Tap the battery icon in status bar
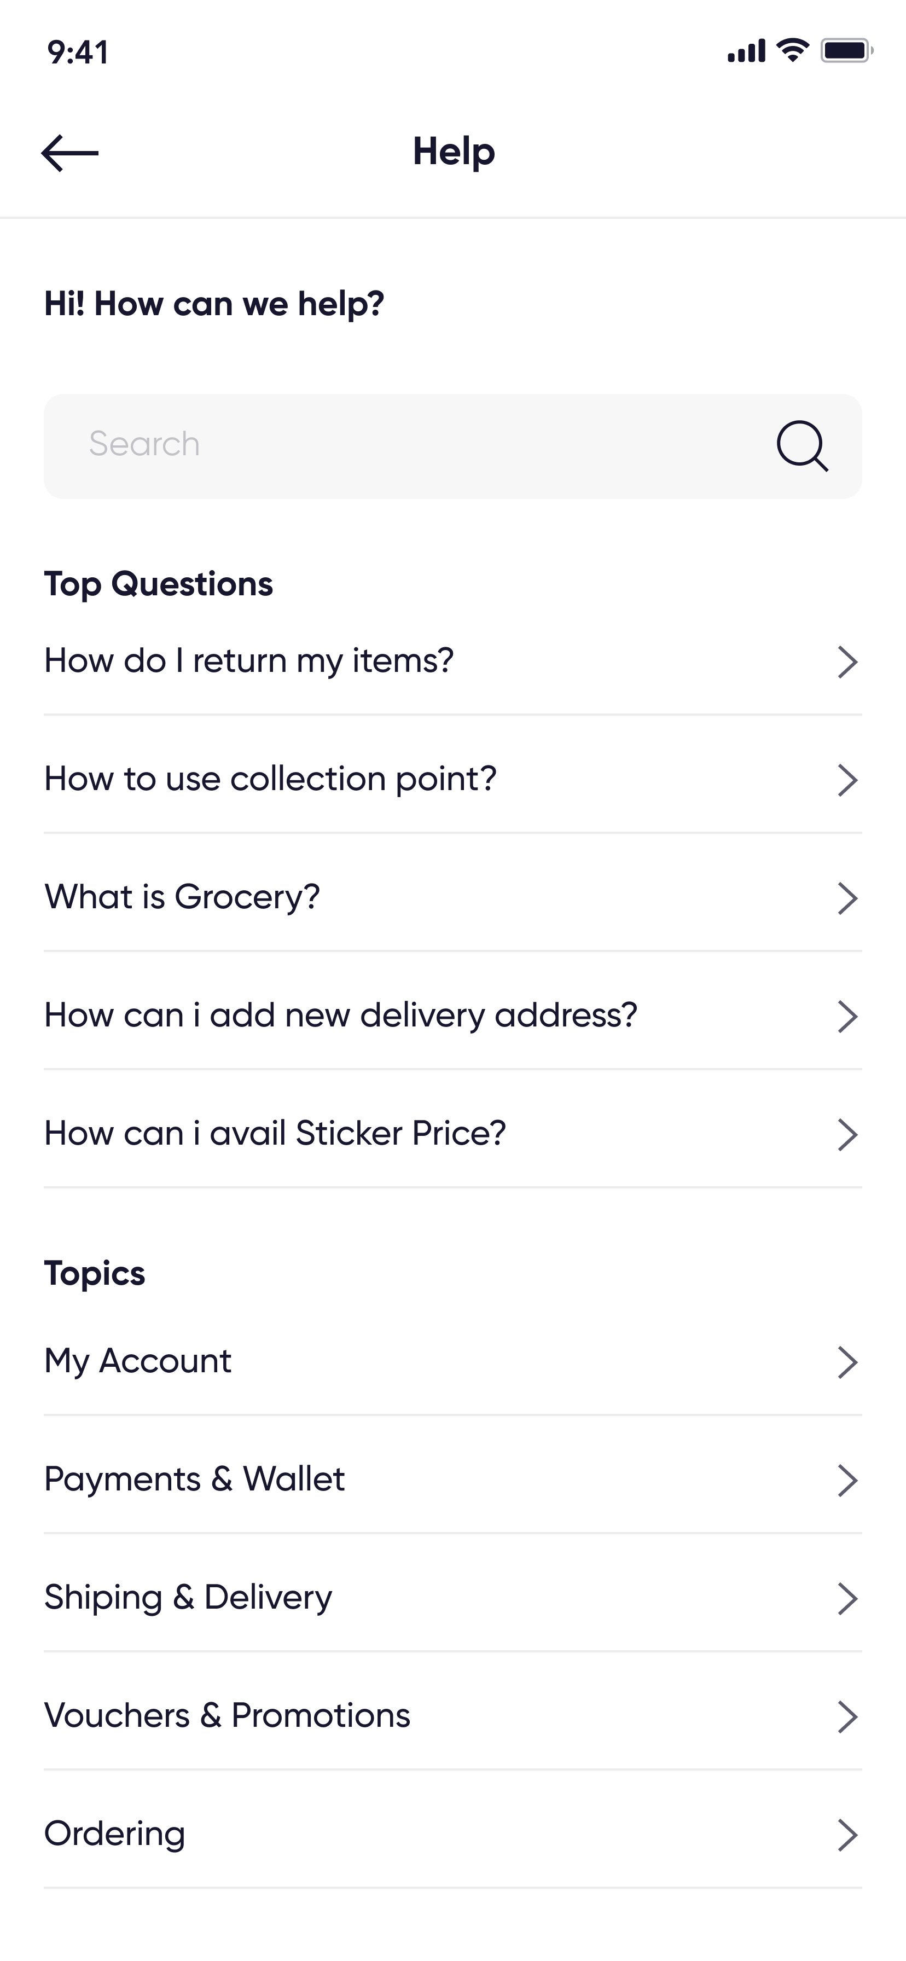Viewport: 906px width, 1961px height. tap(846, 51)
